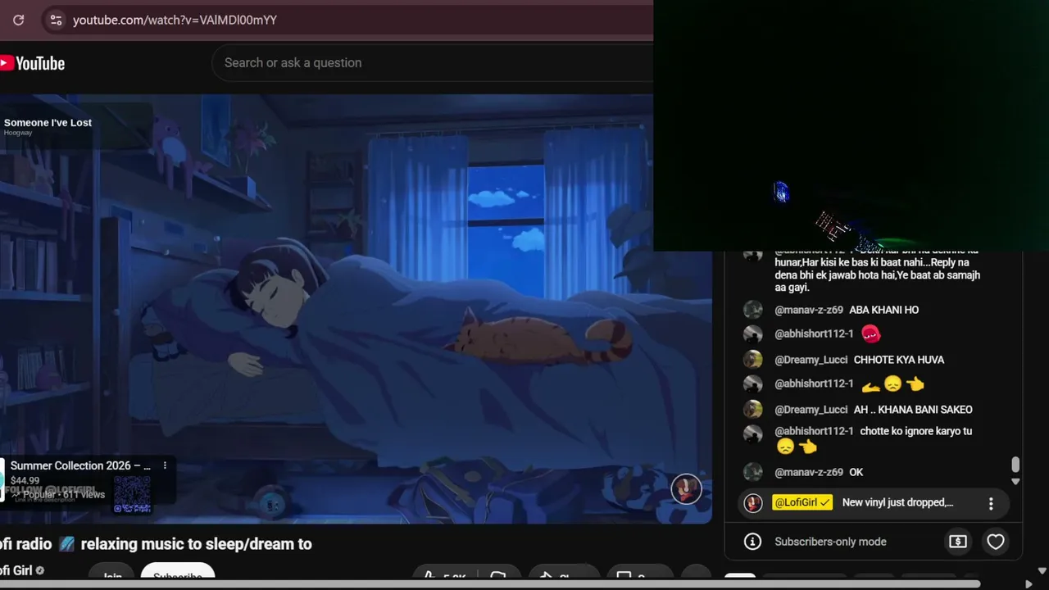Reload the page with the browser refresh icon
The width and height of the screenshot is (1049, 590).
pyautogui.click(x=19, y=20)
